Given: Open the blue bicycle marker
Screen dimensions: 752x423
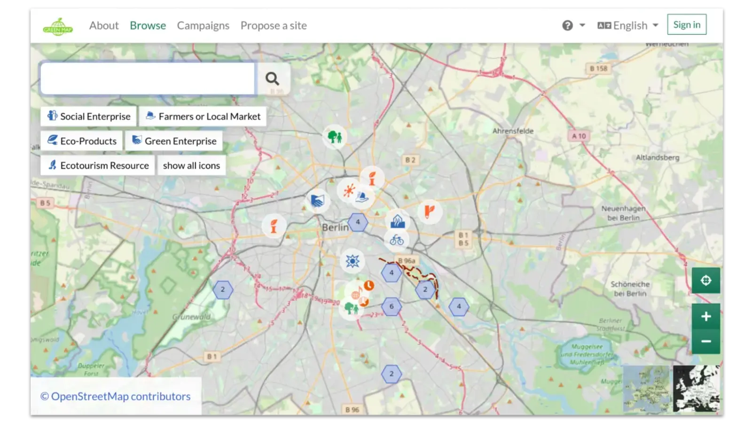Looking at the screenshot, I should click(x=397, y=240).
